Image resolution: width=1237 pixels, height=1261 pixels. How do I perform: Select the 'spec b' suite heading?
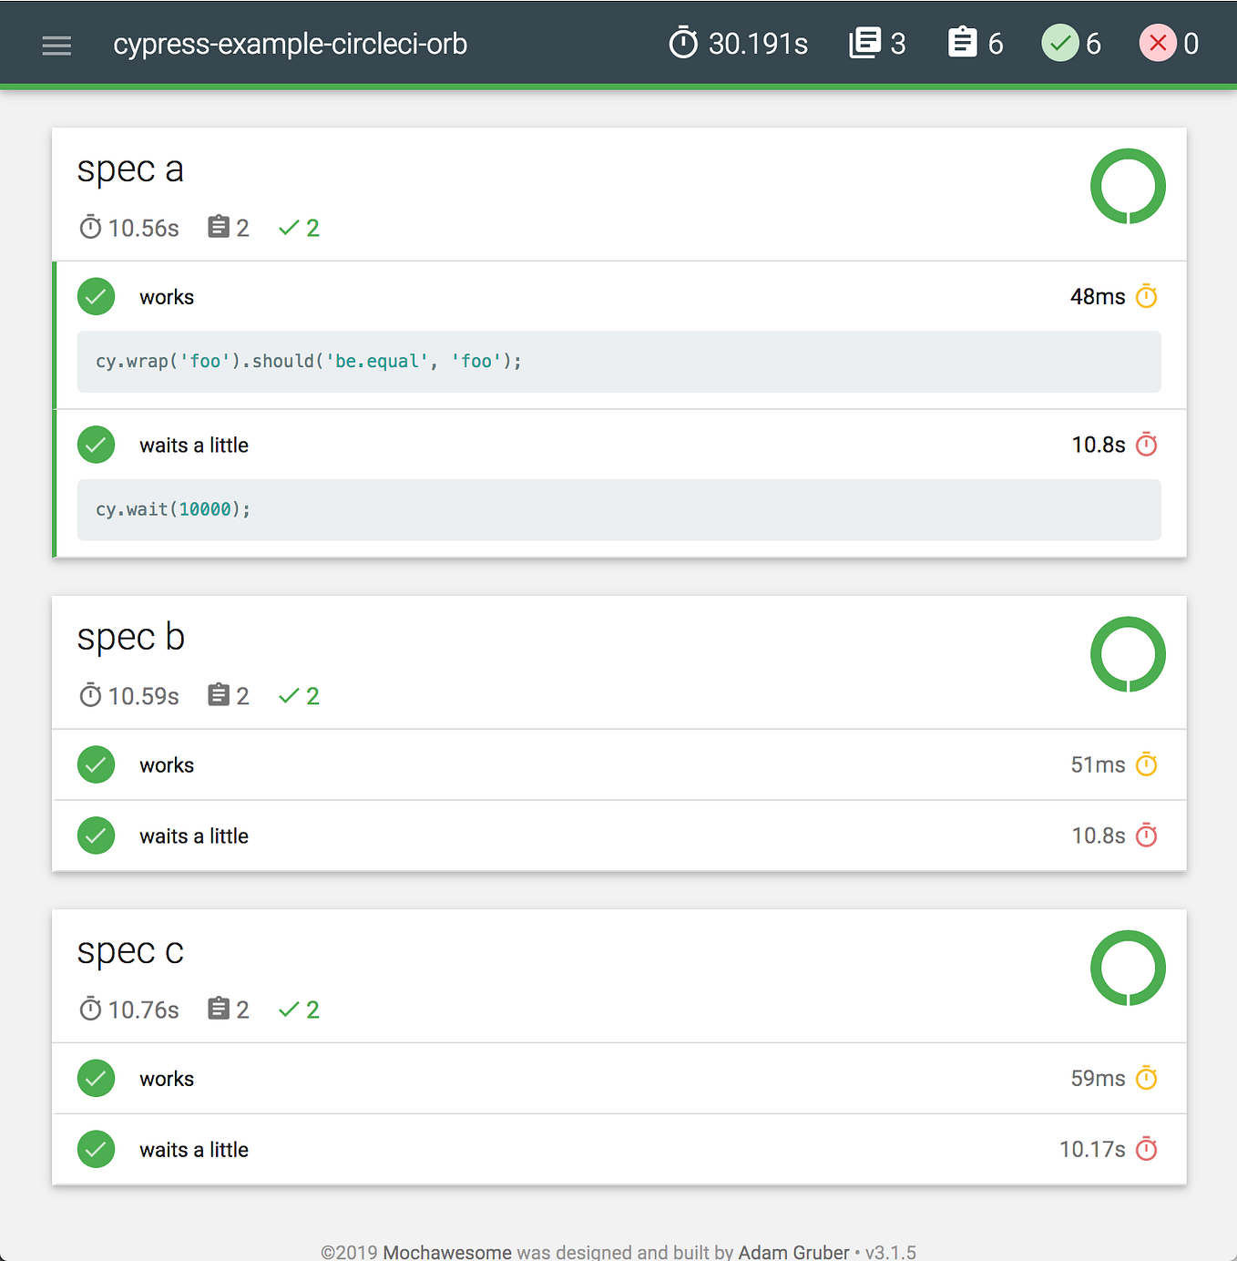click(x=130, y=637)
